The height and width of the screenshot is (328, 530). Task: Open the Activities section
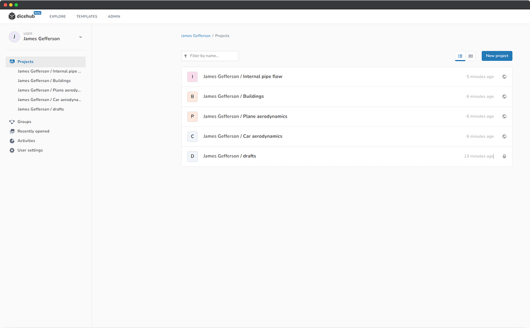coord(26,140)
